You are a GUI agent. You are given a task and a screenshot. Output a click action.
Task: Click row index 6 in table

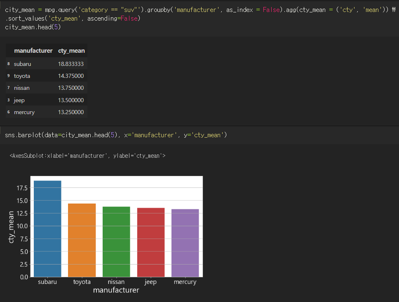(x=8, y=112)
